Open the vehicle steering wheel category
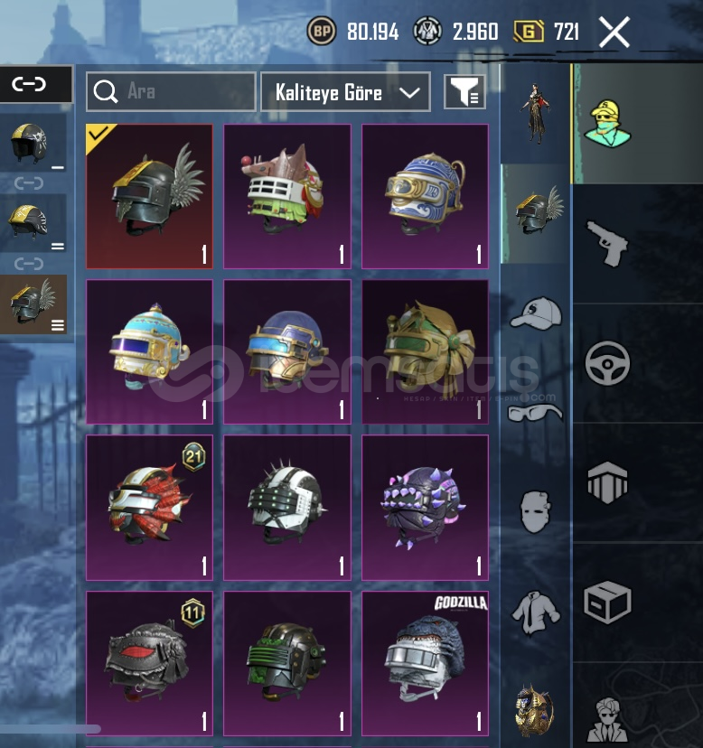 pyautogui.click(x=607, y=363)
